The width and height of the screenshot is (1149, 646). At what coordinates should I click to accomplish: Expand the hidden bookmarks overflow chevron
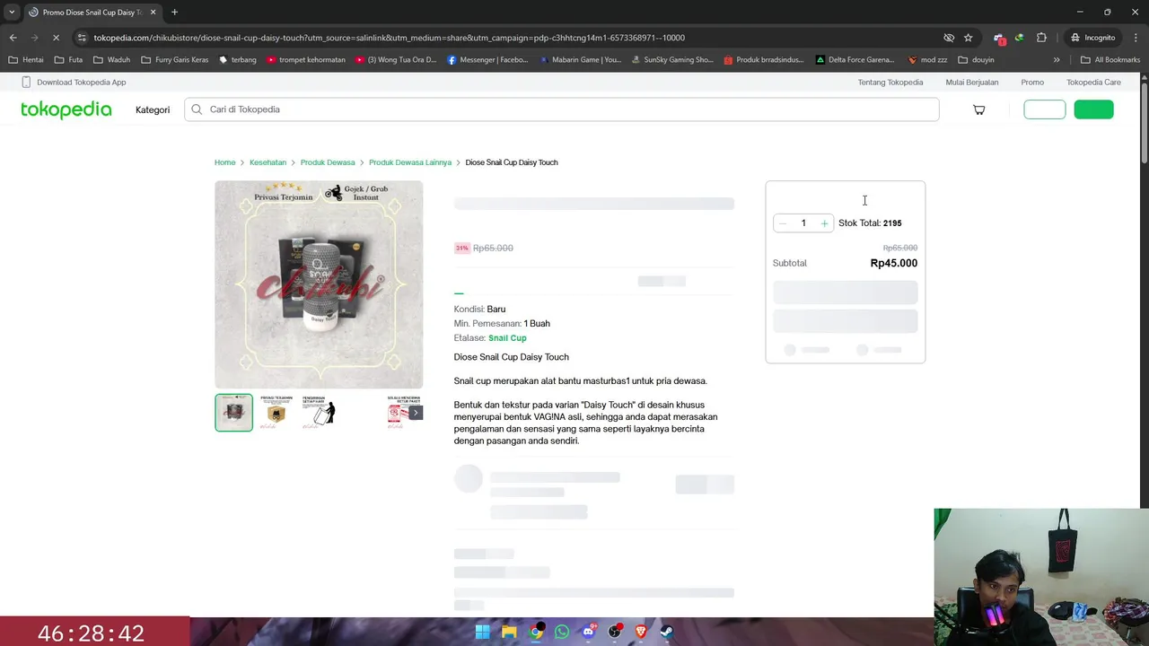tap(1057, 60)
